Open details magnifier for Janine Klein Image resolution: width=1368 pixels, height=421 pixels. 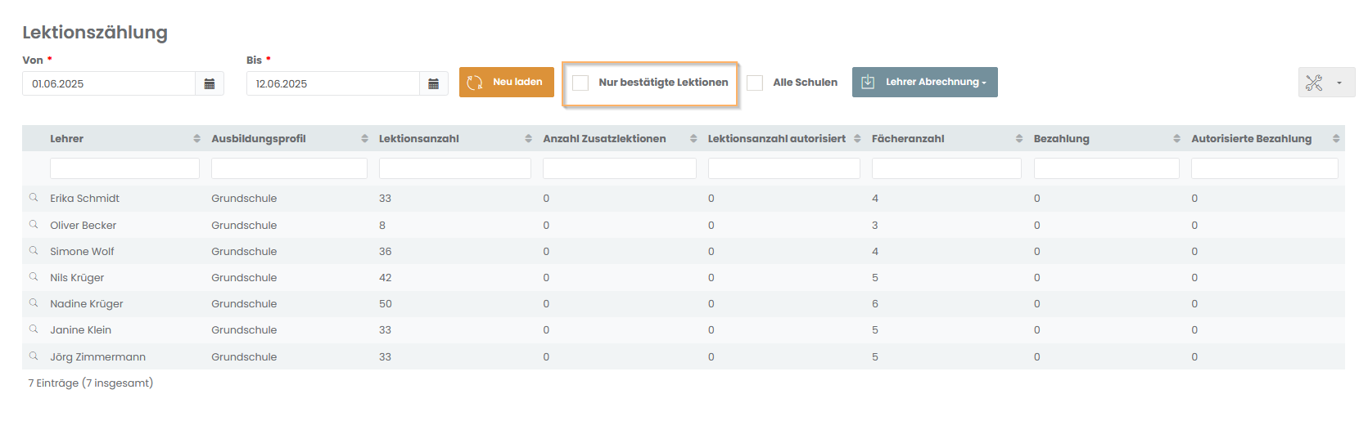click(x=34, y=329)
